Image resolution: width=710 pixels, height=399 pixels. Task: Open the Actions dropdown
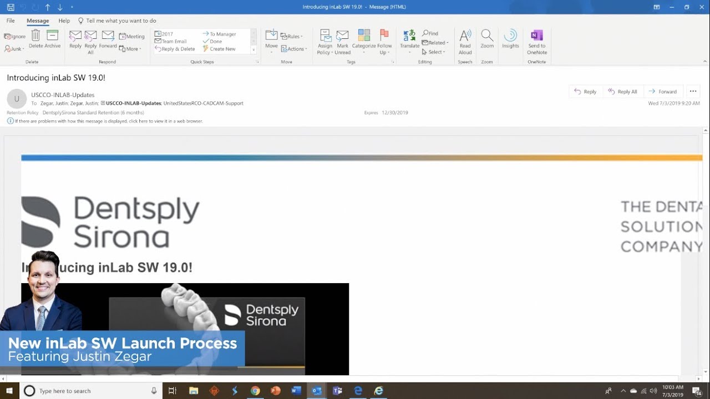click(293, 49)
